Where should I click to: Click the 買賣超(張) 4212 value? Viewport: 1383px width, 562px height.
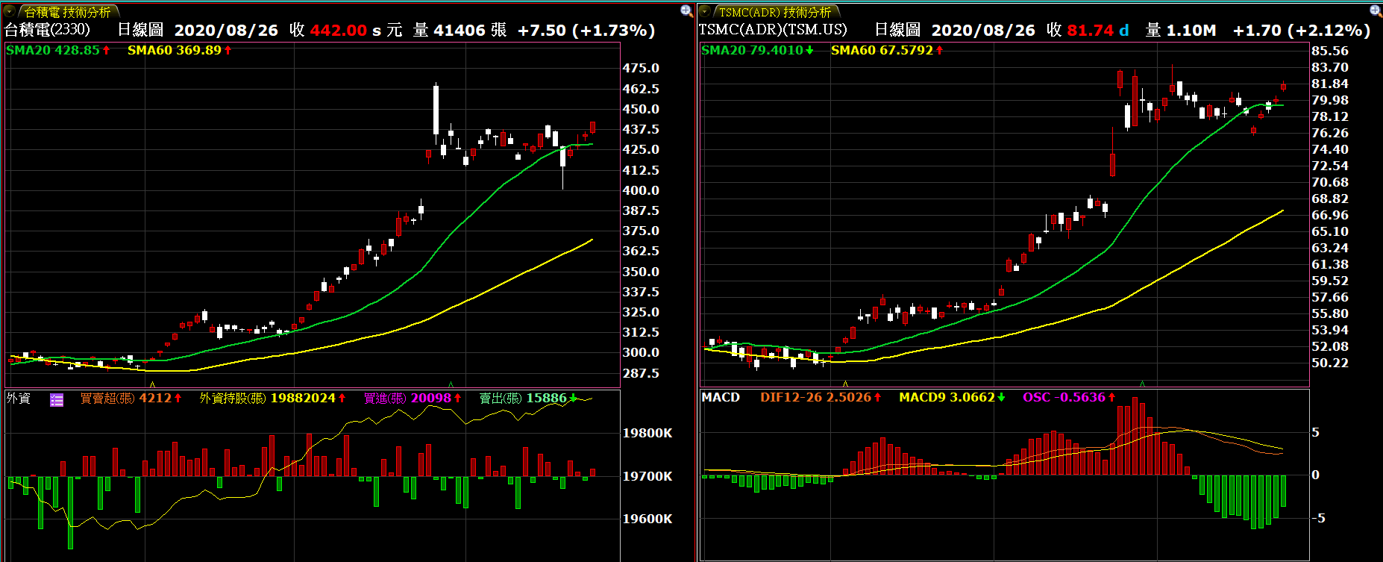(131, 399)
